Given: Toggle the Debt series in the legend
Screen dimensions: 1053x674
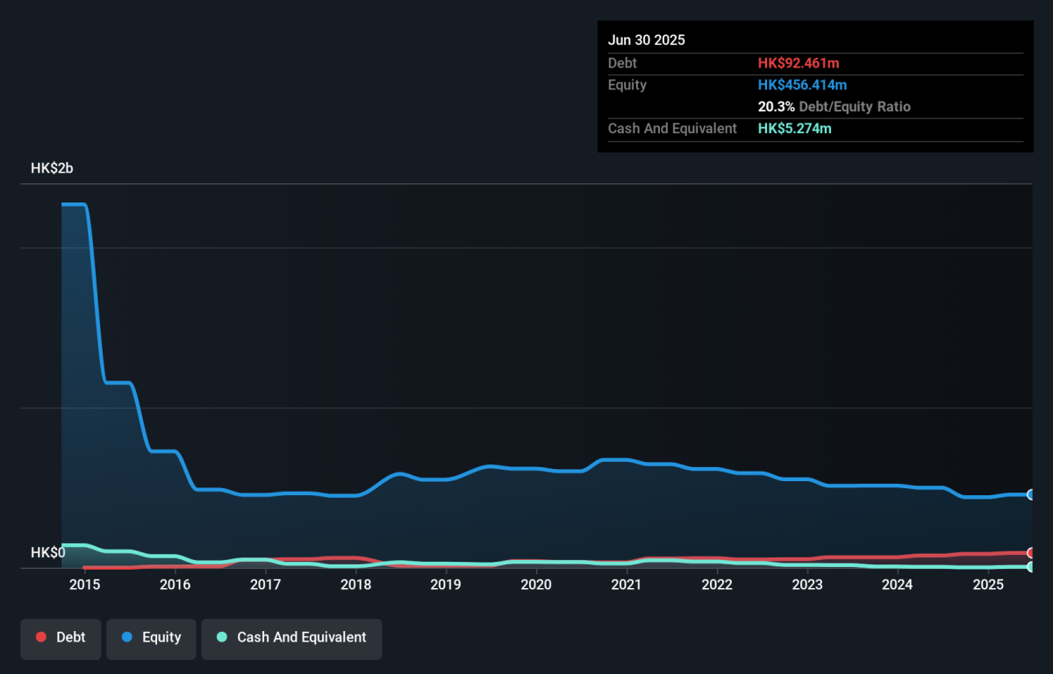Looking at the screenshot, I should pos(61,637).
